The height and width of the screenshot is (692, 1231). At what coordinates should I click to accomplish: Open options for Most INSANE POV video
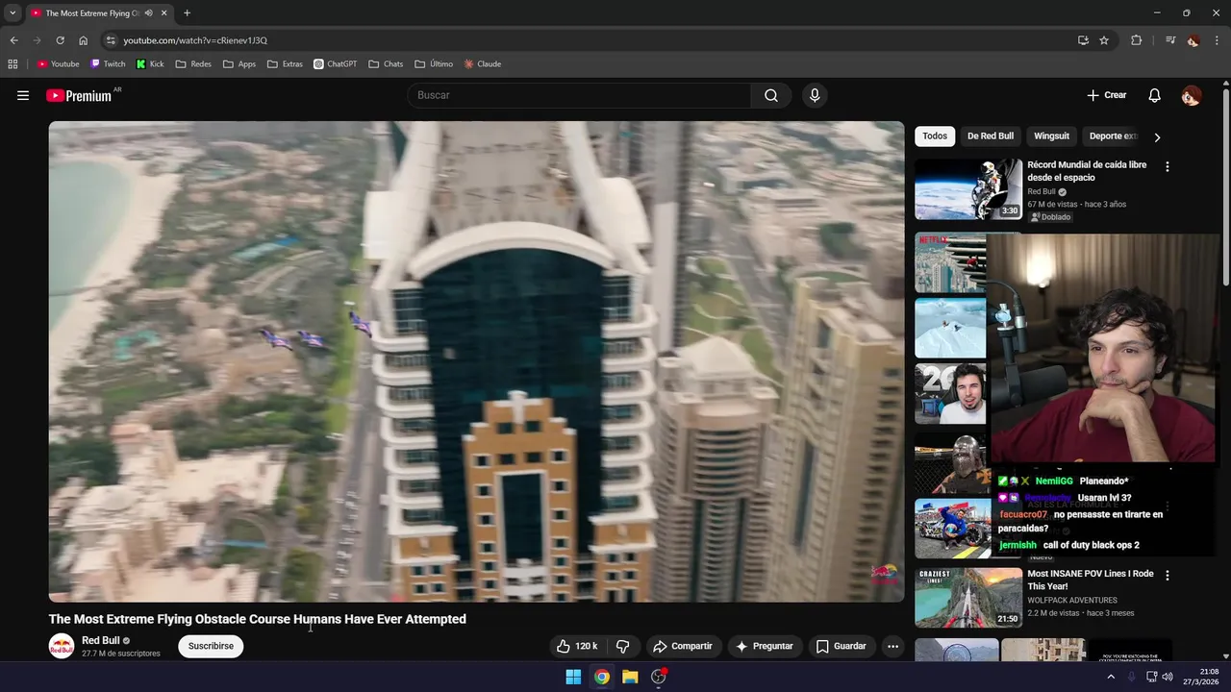tap(1168, 576)
